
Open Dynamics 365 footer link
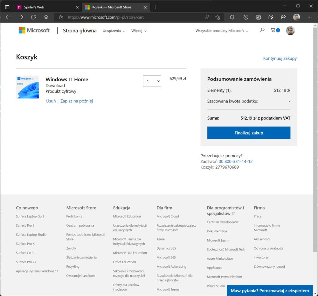click(x=166, y=248)
